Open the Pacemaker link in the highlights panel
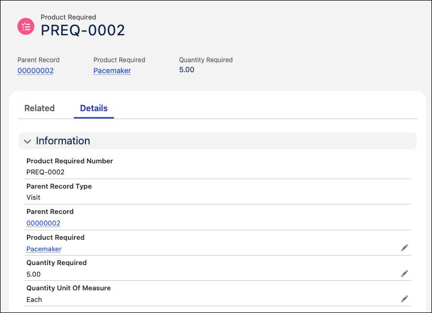 tap(112, 70)
